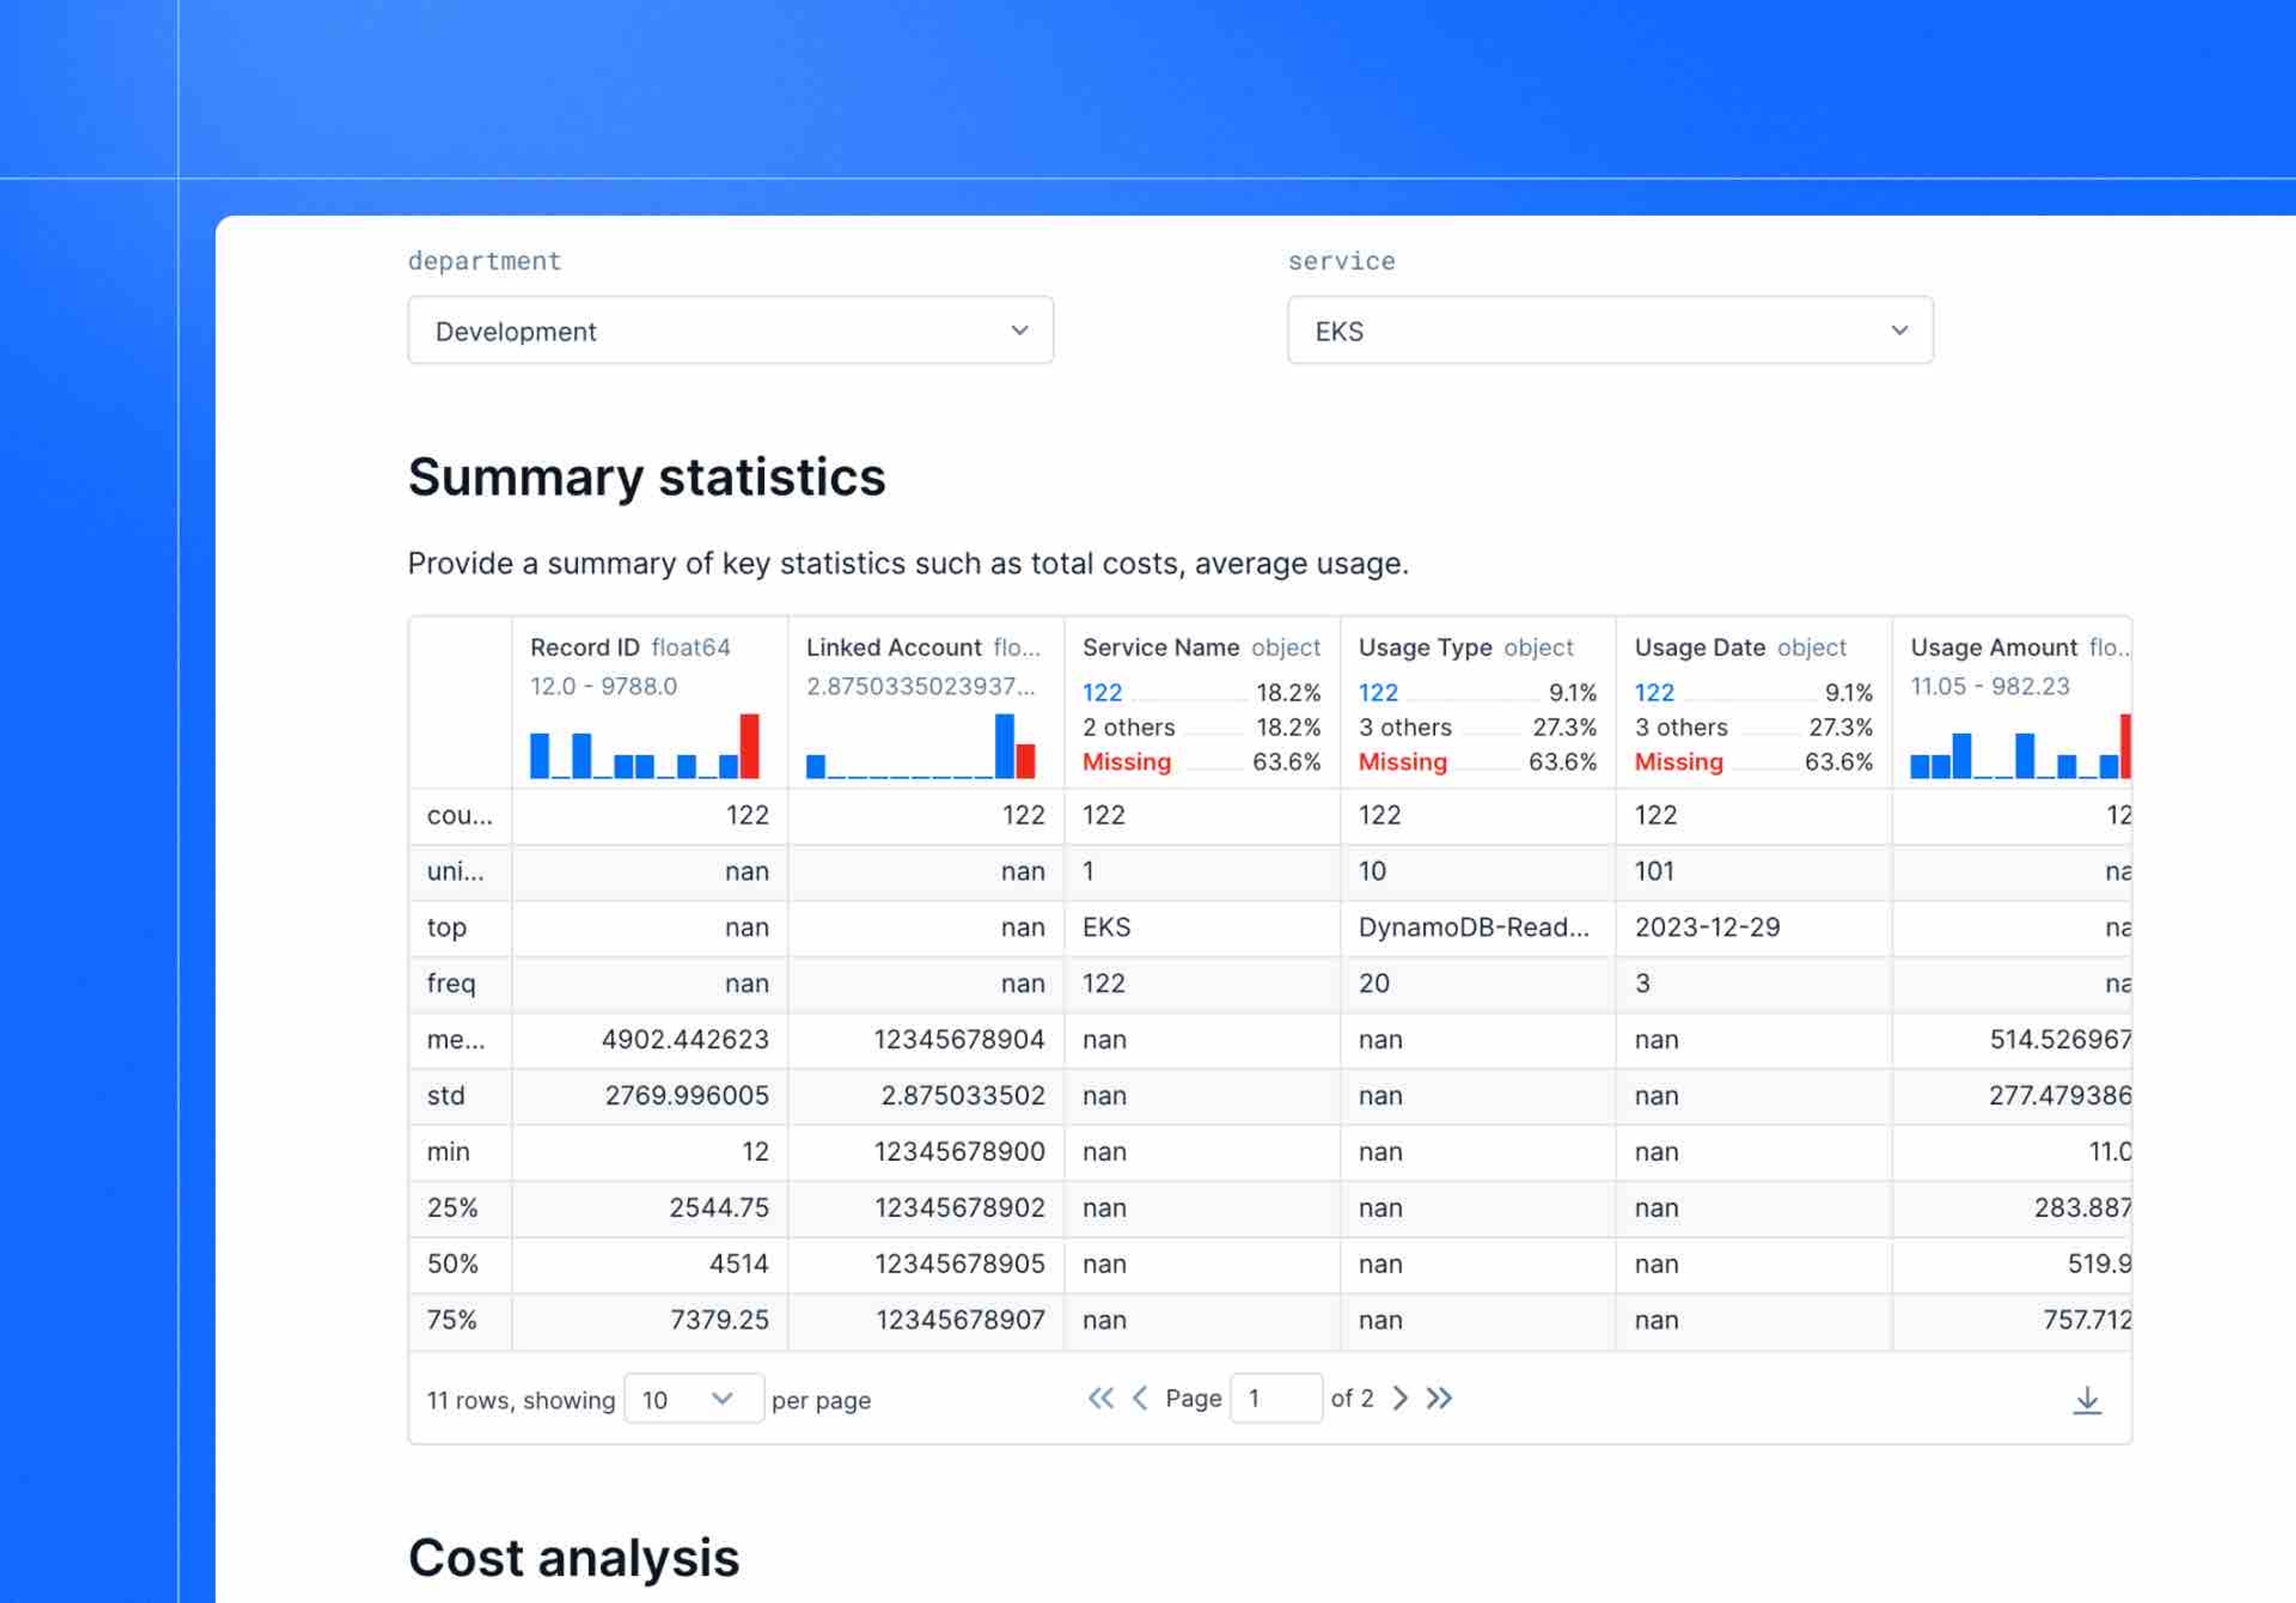2296x1603 pixels.
Task: Click the DynamoDB-Read... top cell
Action: [1473, 928]
